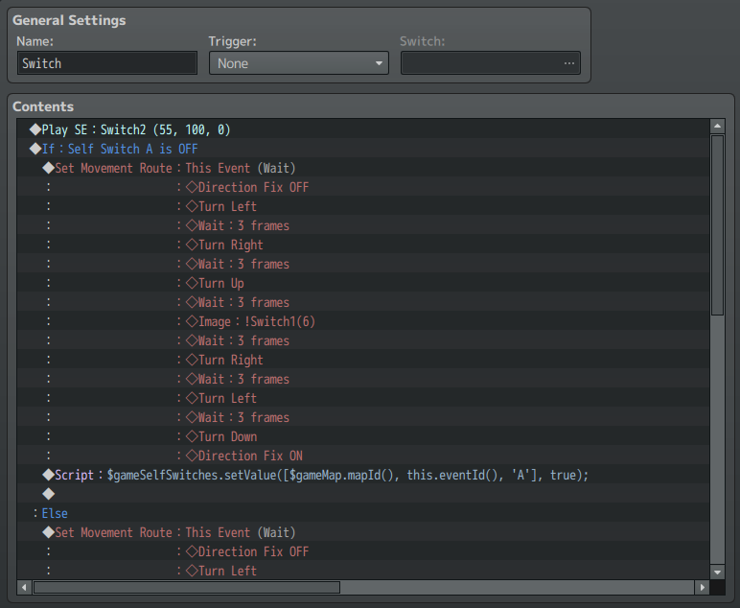The width and height of the screenshot is (740, 608).
Task: Select the If Self Switch A is OFF line
Action: (x=363, y=149)
